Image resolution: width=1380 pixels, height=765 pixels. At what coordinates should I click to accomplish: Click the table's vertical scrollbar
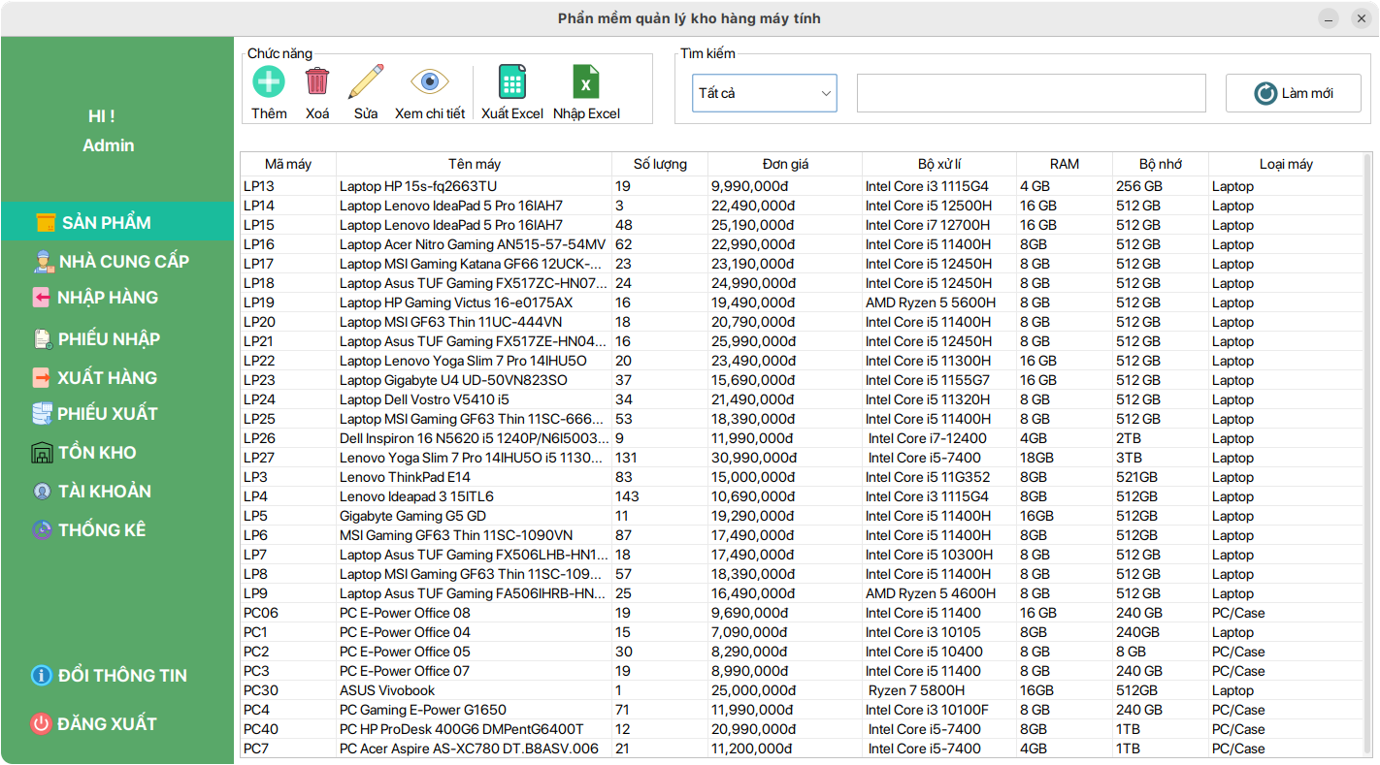(x=1368, y=456)
